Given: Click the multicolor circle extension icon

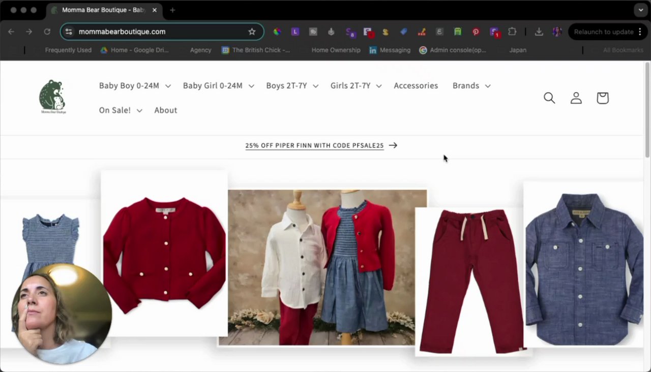Looking at the screenshot, I should click(277, 32).
